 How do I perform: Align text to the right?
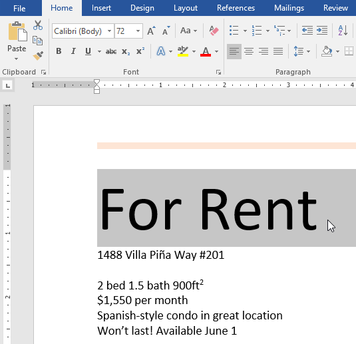tap(264, 51)
